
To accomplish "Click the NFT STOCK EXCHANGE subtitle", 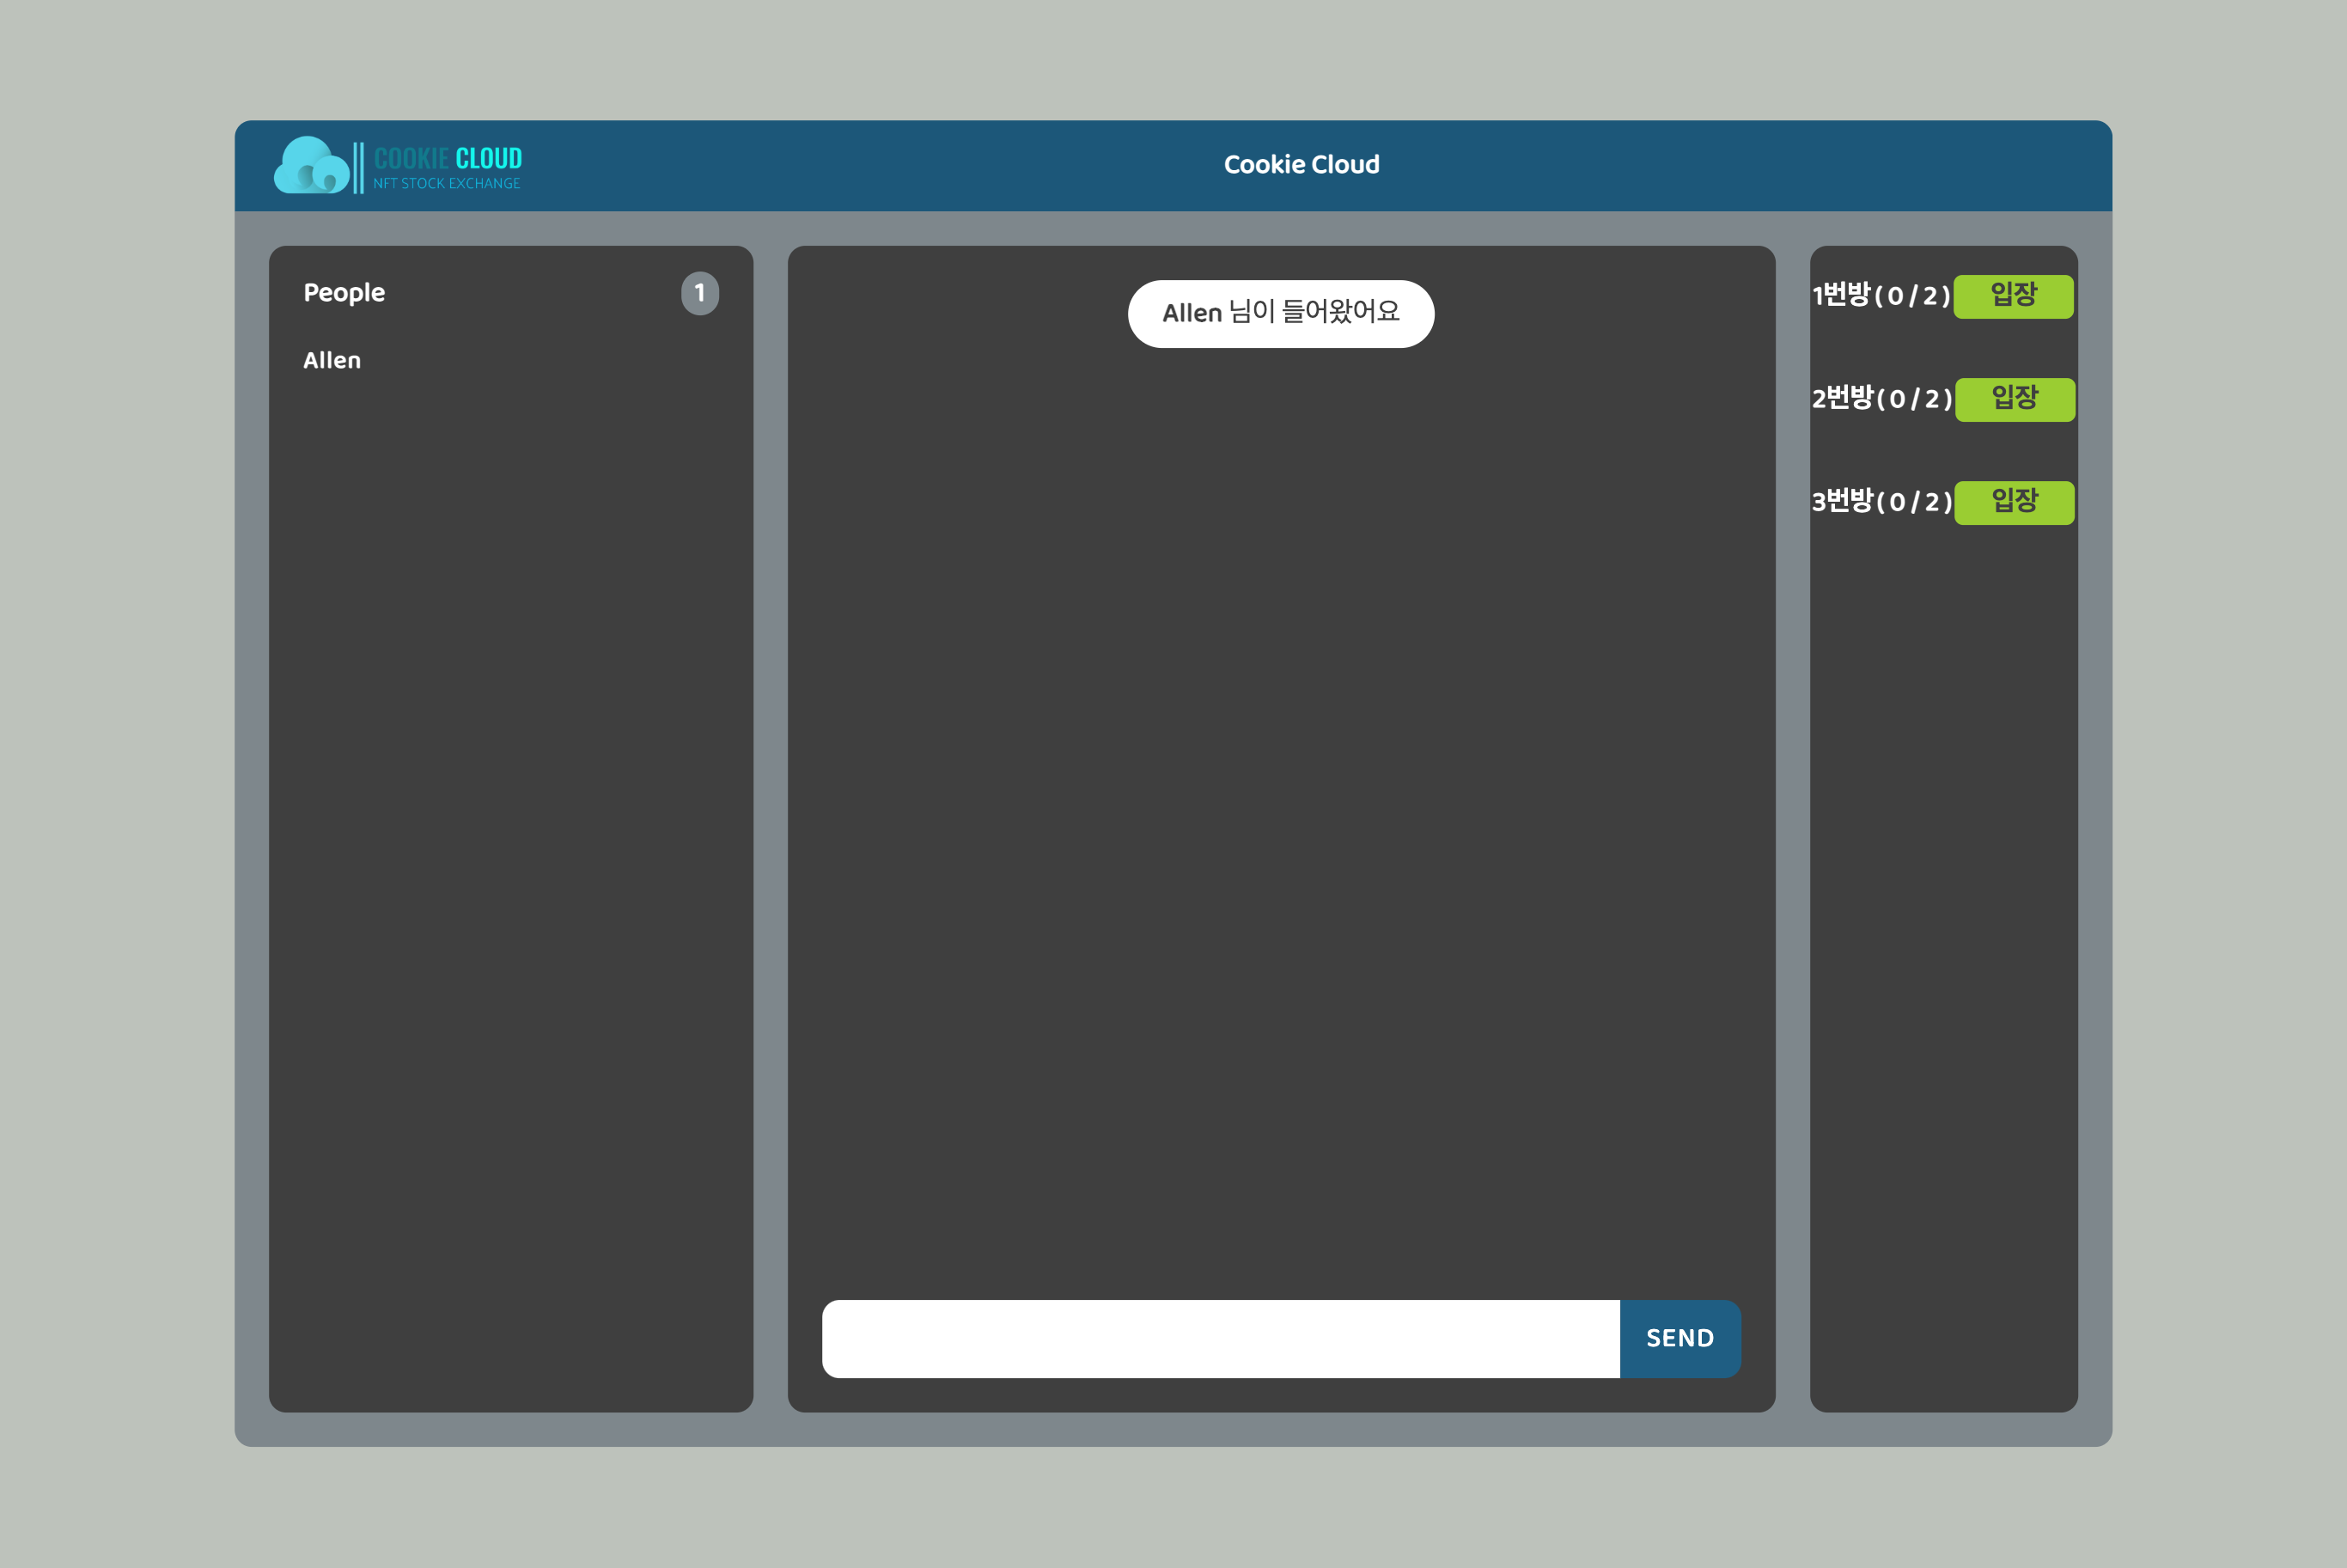I will (x=446, y=184).
